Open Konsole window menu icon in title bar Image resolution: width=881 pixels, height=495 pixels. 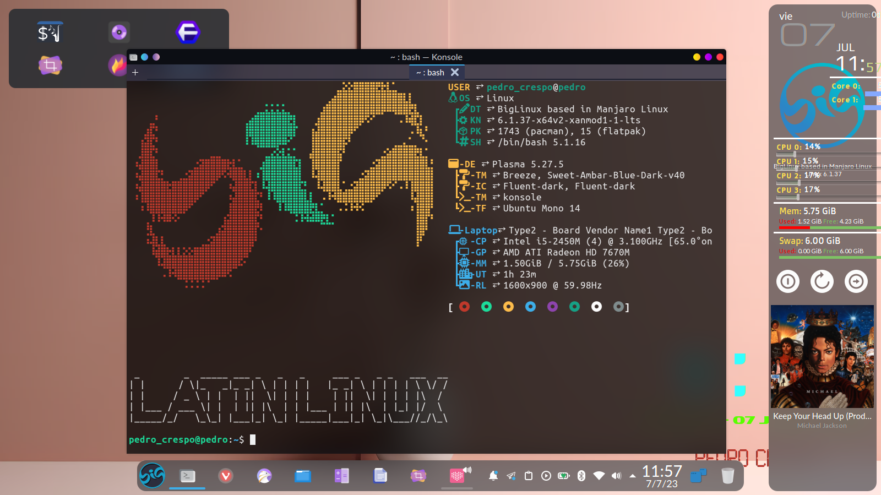(x=133, y=57)
